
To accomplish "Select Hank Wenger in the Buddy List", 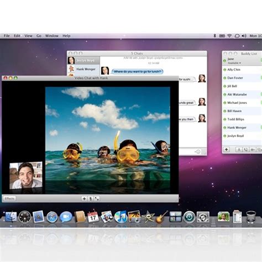I will pyautogui.click(x=242, y=128).
